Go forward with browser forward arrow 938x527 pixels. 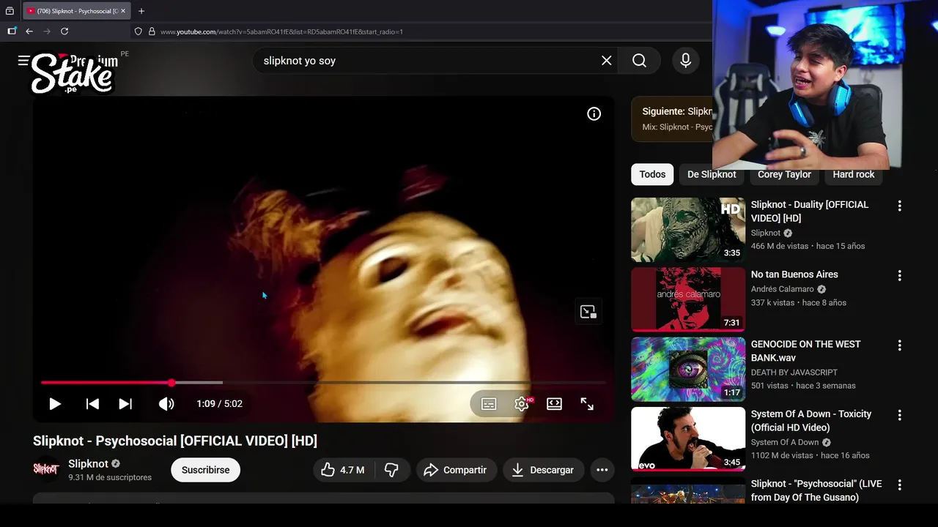coord(47,31)
